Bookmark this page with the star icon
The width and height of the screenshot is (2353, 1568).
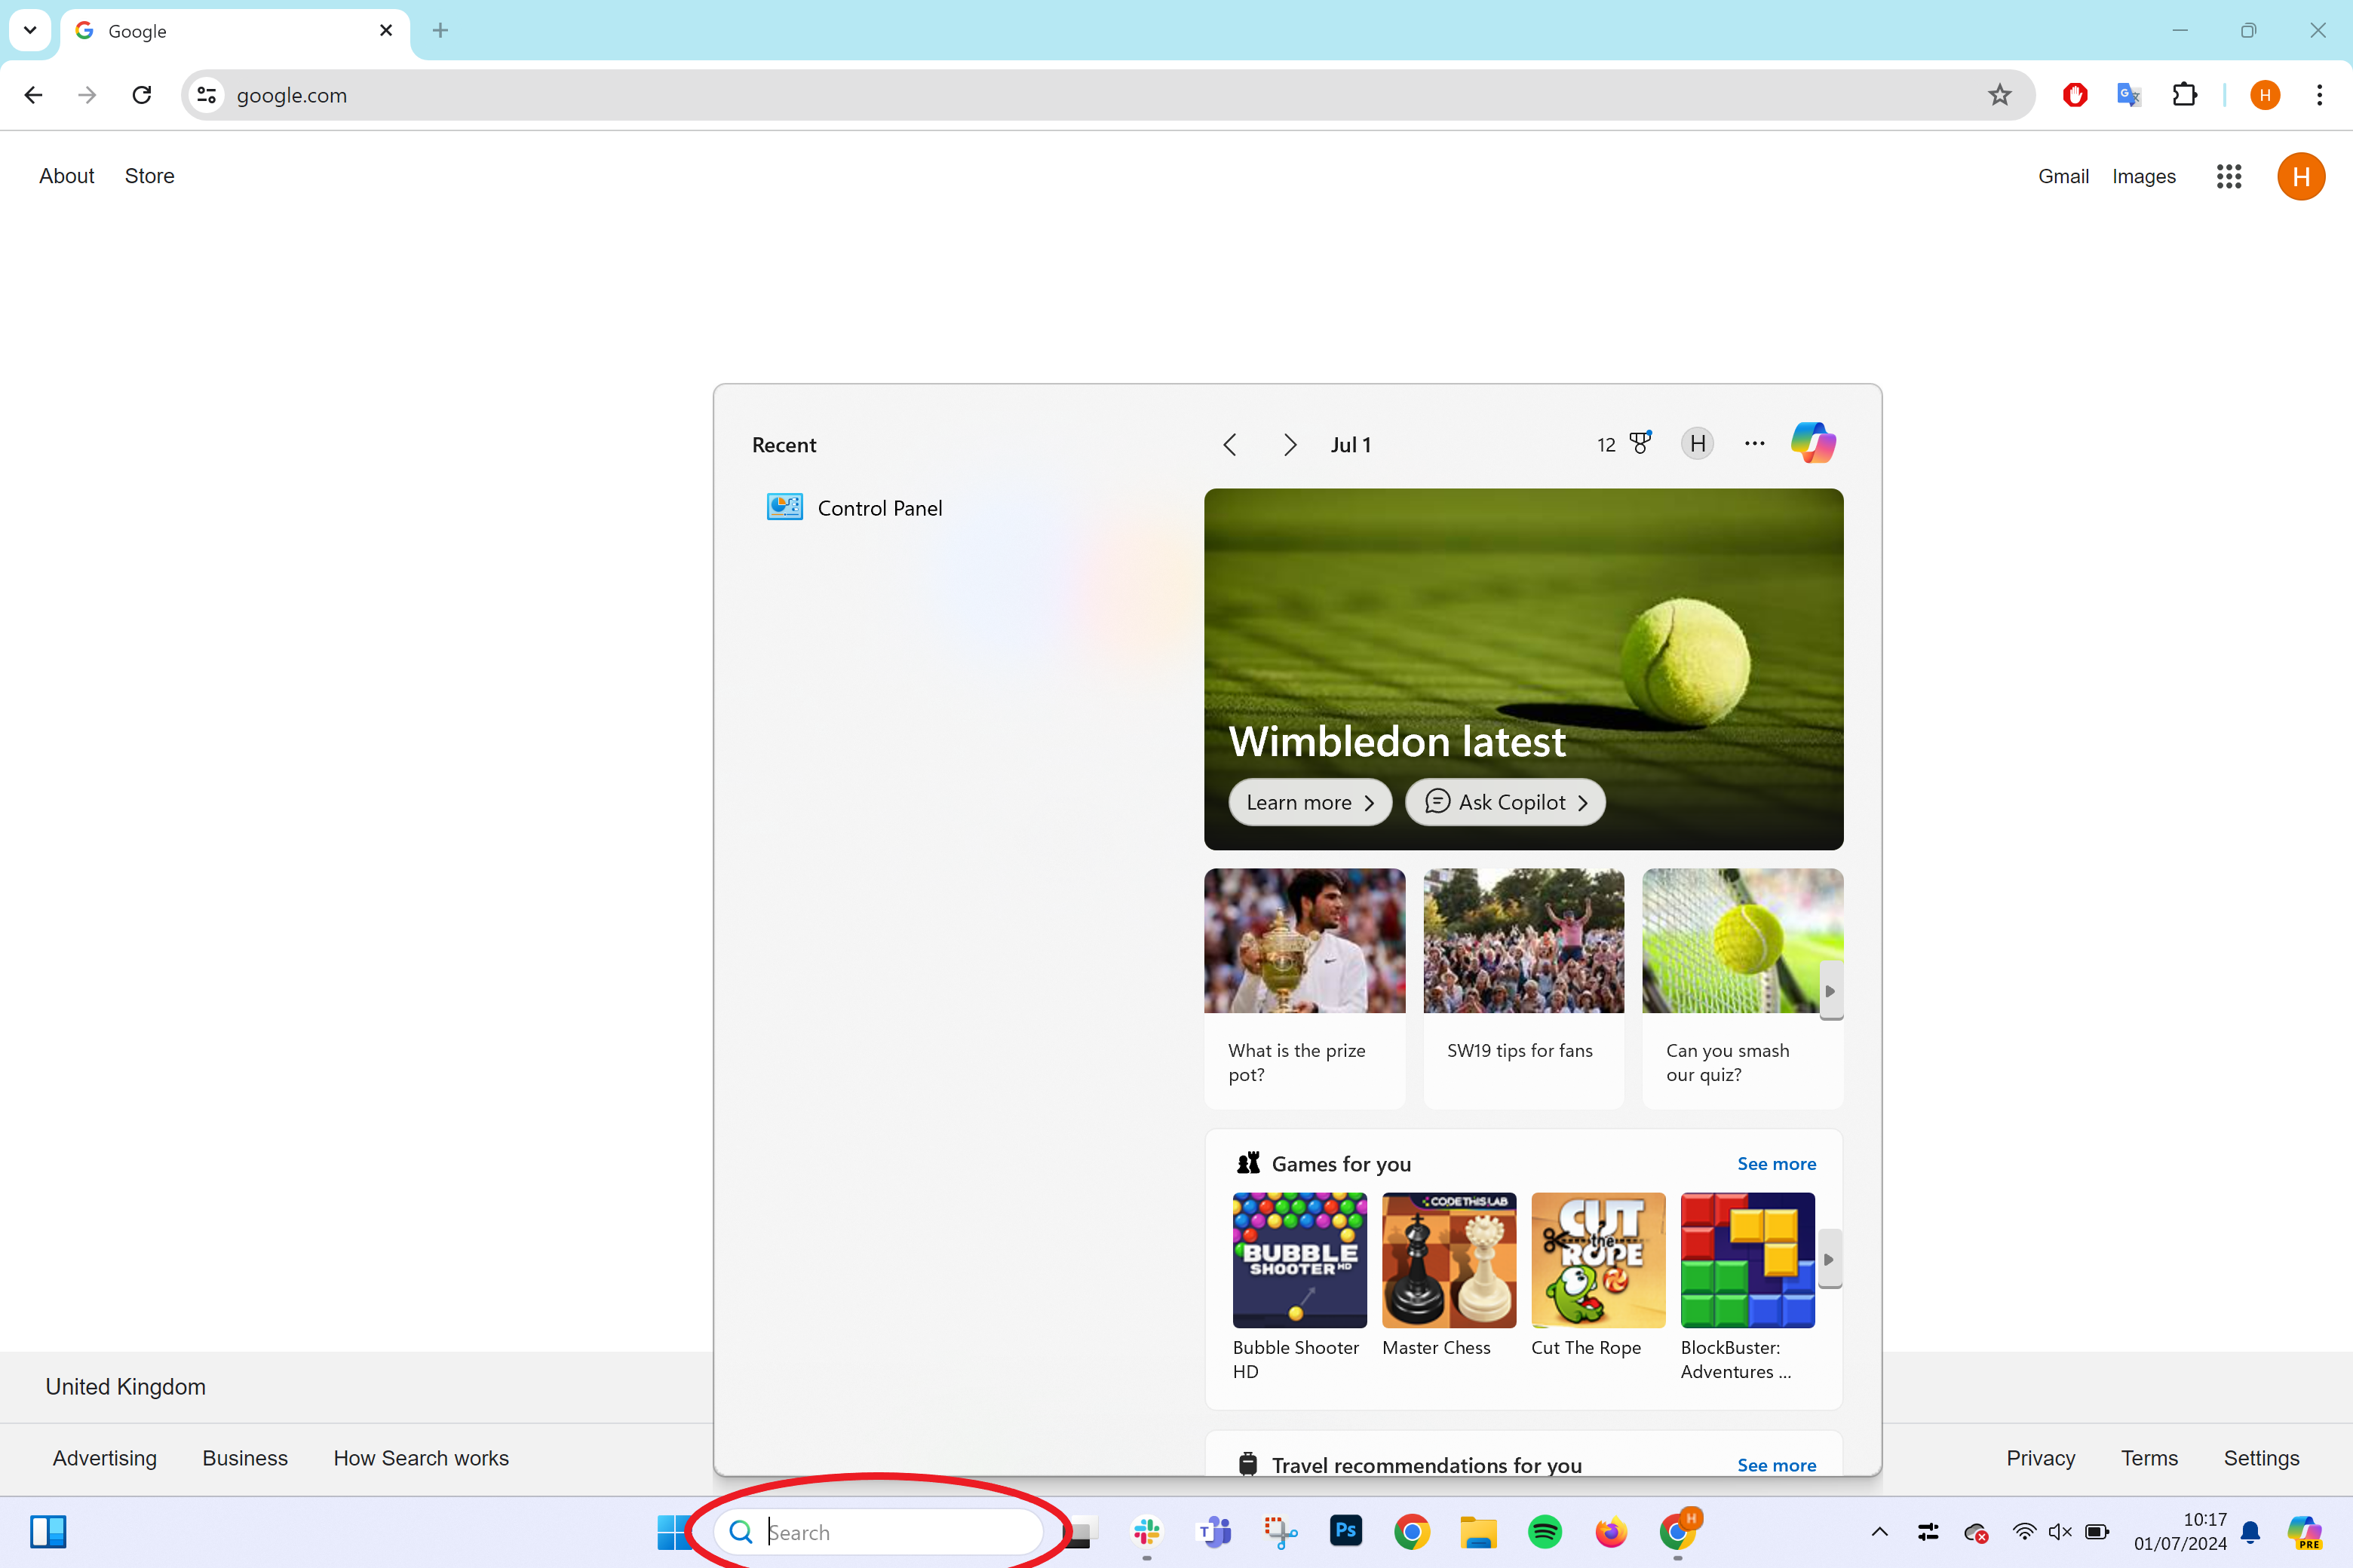pyautogui.click(x=1999, y=95)
